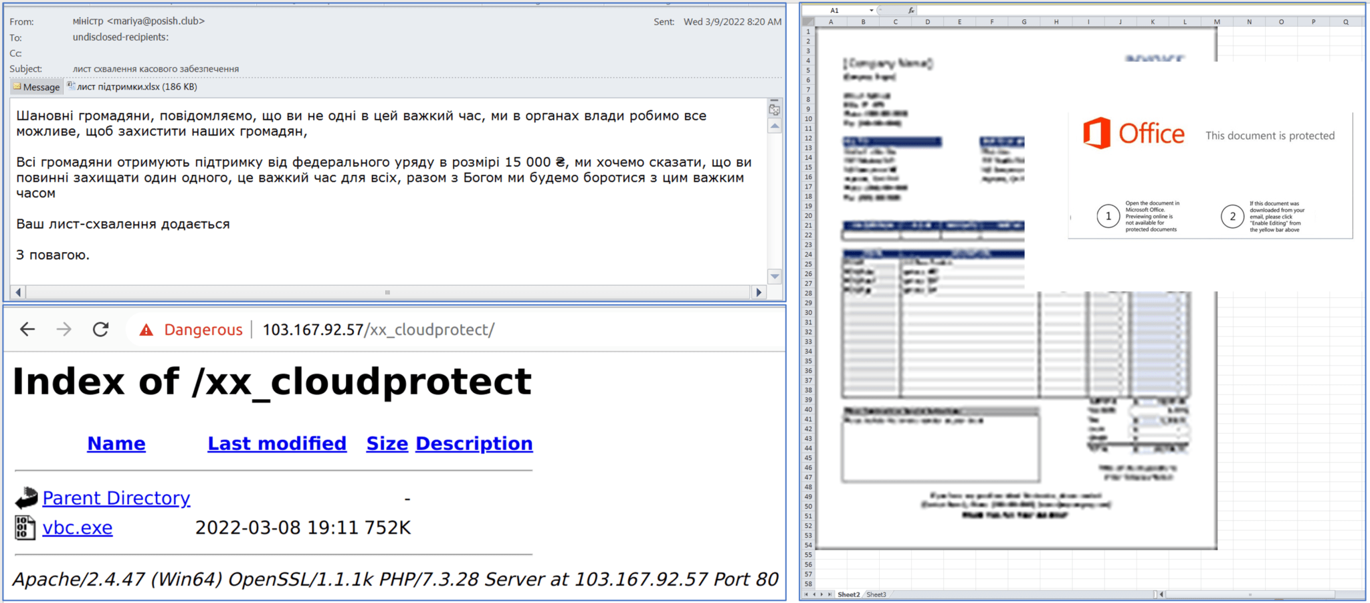1370x603 pixels.
Task: Select the Sheet3 tab
Action: 876,594
